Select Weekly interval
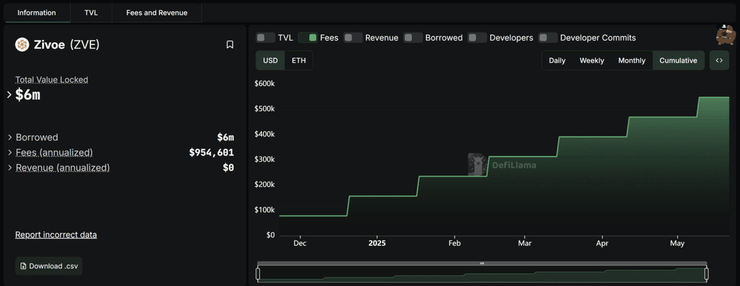Screen dimensions: 740x286 tap(592, 61)
